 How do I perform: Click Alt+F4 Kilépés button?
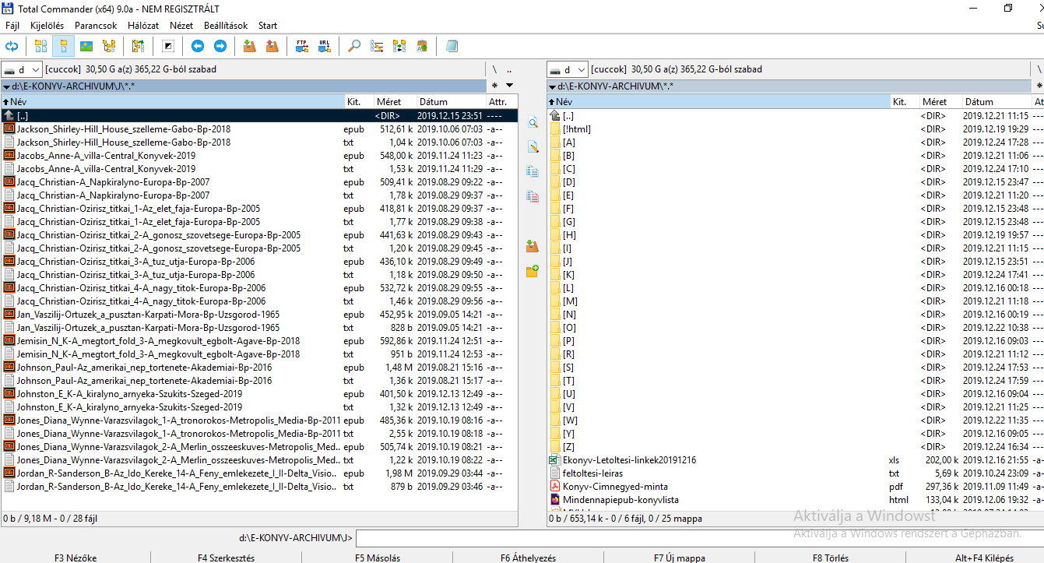984,558
